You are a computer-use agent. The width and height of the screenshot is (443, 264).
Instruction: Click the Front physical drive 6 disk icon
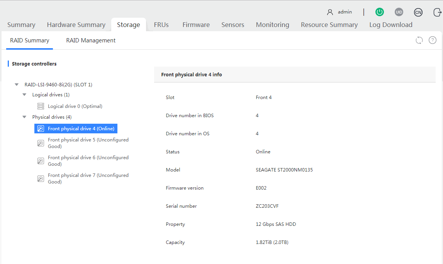(x=41, y=161)
